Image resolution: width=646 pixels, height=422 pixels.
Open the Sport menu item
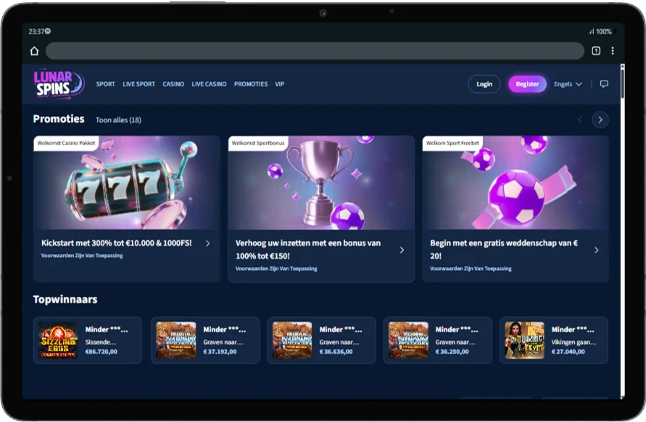coord(105,84)
